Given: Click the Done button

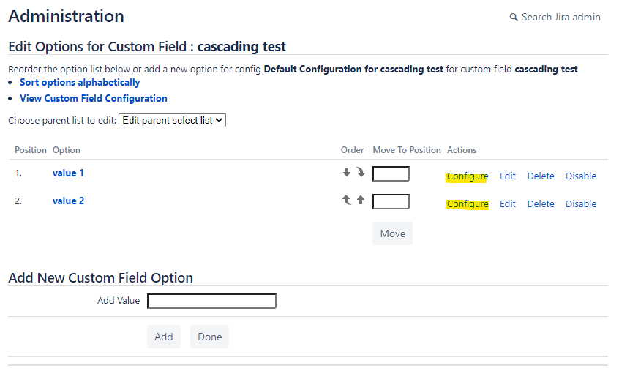Looking at the screenshot, I should [x=209, y=337].
